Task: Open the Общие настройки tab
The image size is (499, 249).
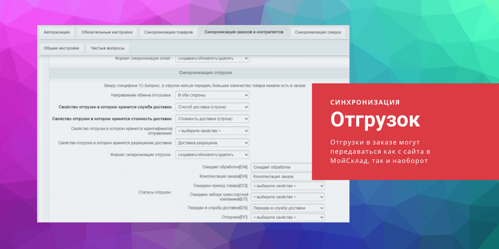Action: tap(61, 48)
